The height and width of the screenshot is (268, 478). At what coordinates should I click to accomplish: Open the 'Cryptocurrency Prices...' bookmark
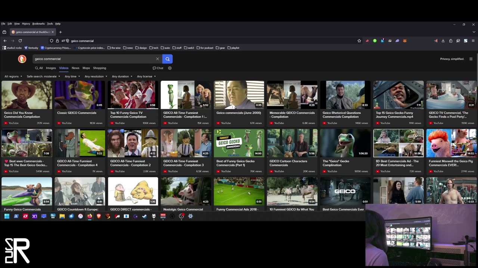(56, 48)
